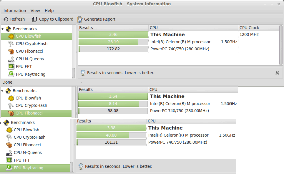Image resolution: width=284 pixels, height=174 pixels.
Task: Click top 'Results in seconds. Lower is better.' text
Action: (121, 73)
